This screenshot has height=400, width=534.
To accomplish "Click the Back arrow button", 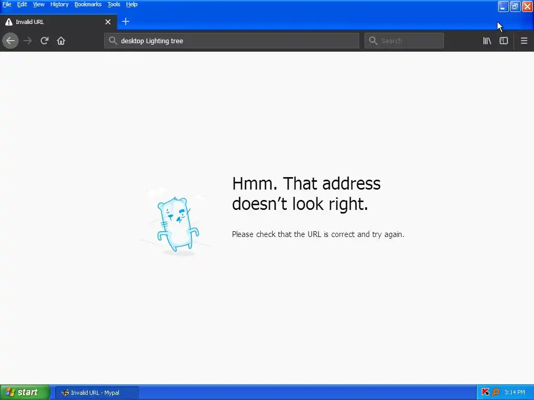I will 10,41.
